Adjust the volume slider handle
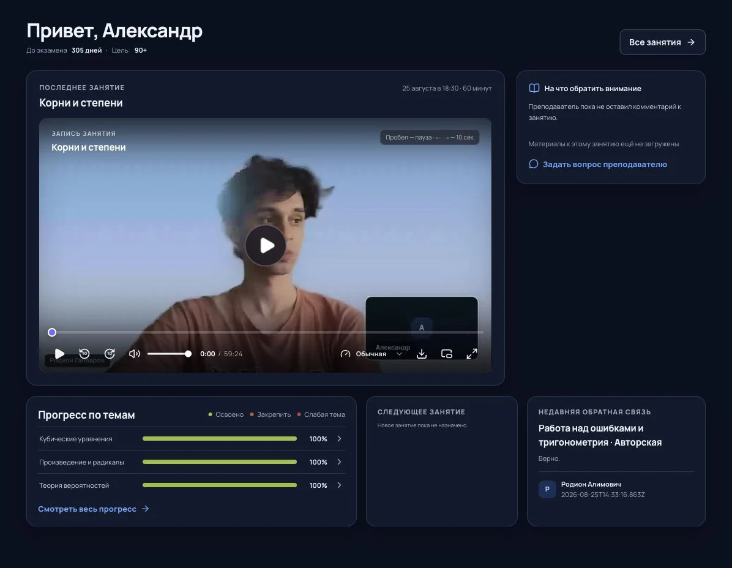Image resolution: width=732 pixels, height=568 pixels. 188,354
